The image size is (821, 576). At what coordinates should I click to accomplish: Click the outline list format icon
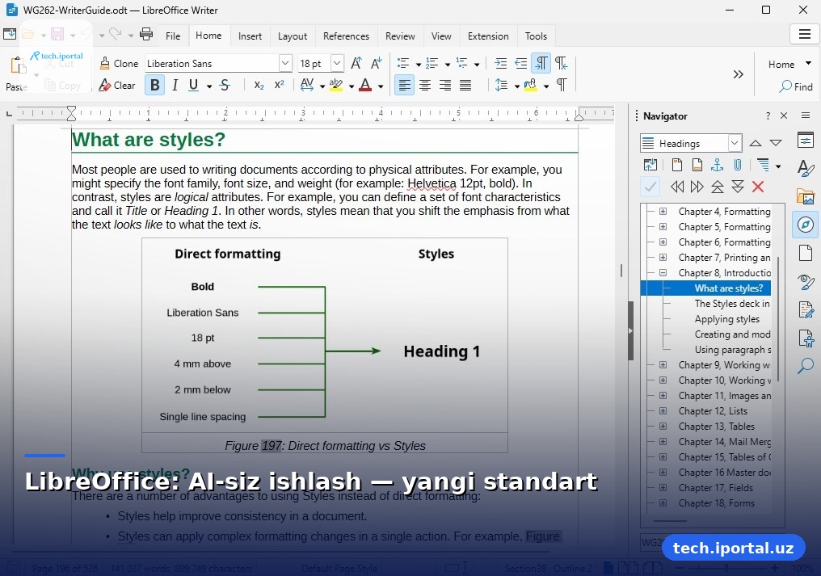click(461, 63)
